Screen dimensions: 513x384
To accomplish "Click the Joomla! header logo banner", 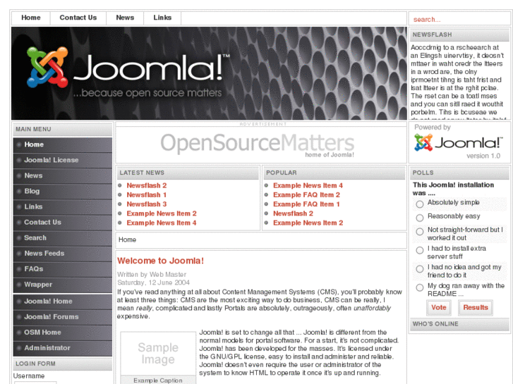I will [x=209, y=73].
